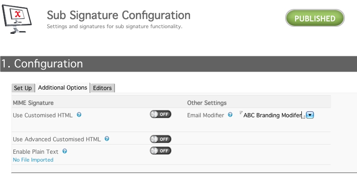Click the green PUBLISHED button
357x181 pixels.
pos(315,18)
